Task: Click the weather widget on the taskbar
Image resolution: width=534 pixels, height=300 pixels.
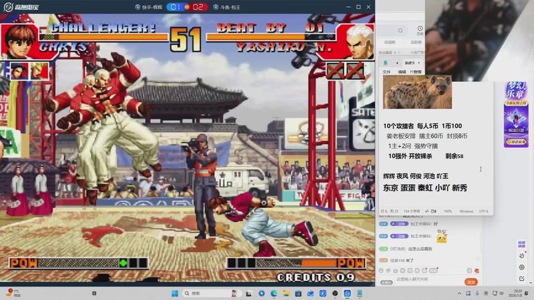Action: (13, 293)
